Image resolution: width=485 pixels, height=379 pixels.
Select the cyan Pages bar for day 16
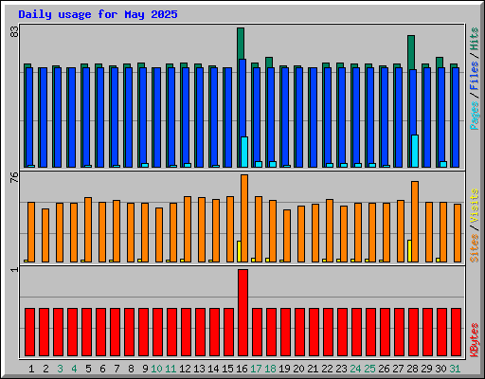tap(244, 152)
